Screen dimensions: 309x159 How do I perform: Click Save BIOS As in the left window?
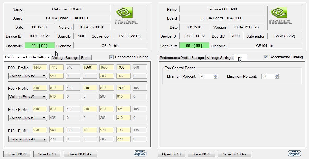pos(80,154)
